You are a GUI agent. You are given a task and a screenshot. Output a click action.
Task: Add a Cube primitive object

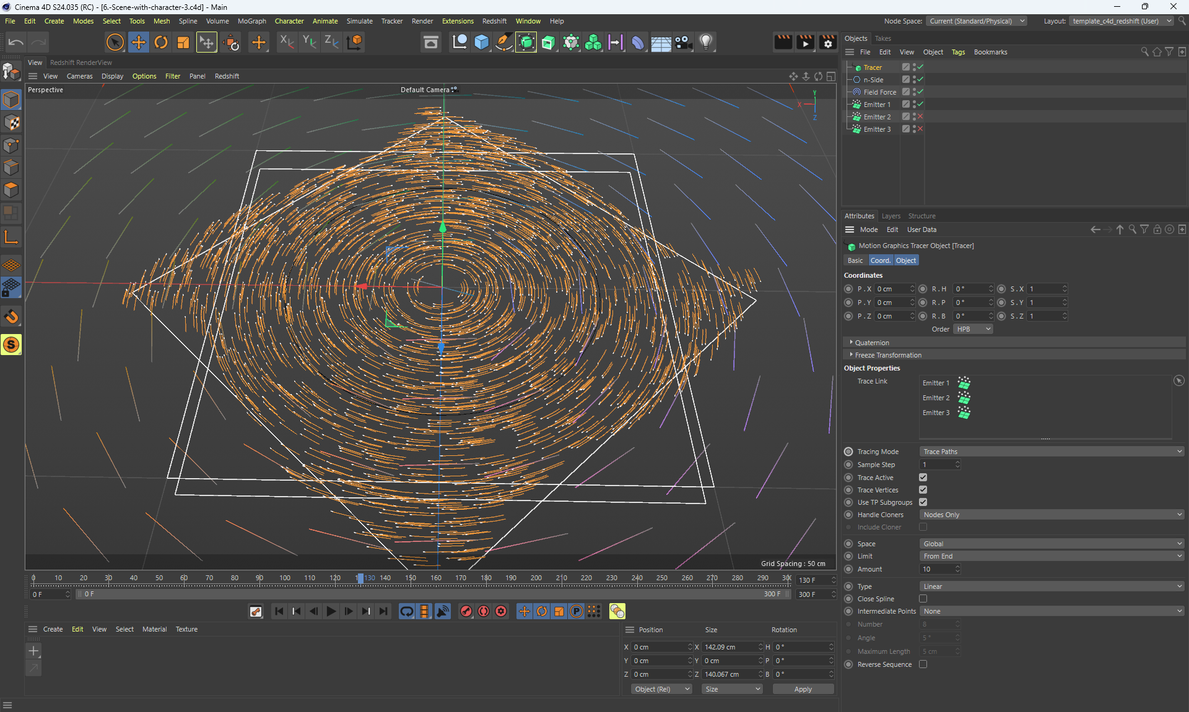tap(482, 42)
